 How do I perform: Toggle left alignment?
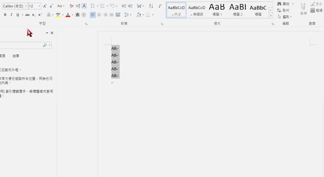coord(93,15)
